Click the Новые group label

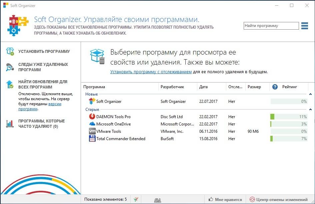click(x=91, y=94)
